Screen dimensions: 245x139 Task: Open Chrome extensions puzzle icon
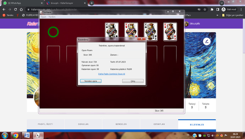[212, 9]
